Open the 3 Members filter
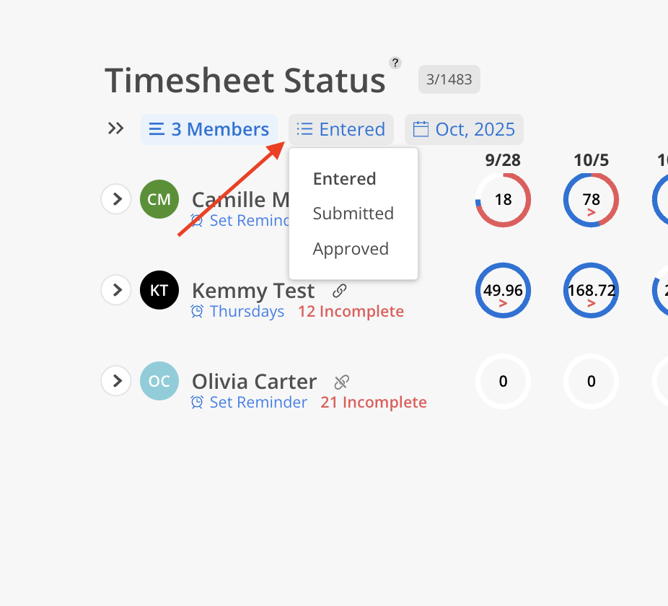 (x=209, y=130)
